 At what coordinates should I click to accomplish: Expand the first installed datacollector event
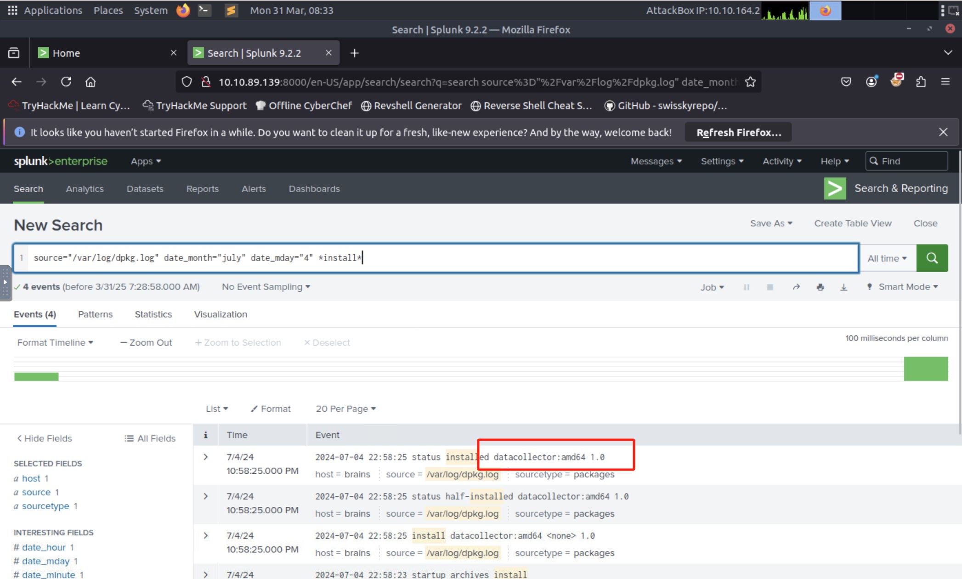[x=205, y=457]
